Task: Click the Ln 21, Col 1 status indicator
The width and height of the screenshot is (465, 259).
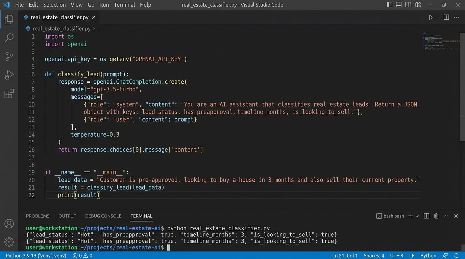Action: pyautogui.click(x=345, y=256)
